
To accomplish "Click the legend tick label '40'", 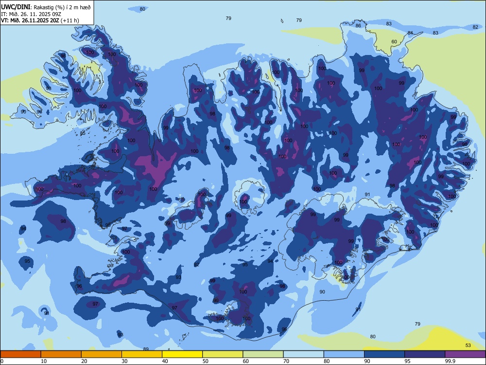I will click(x=165, y=361).
